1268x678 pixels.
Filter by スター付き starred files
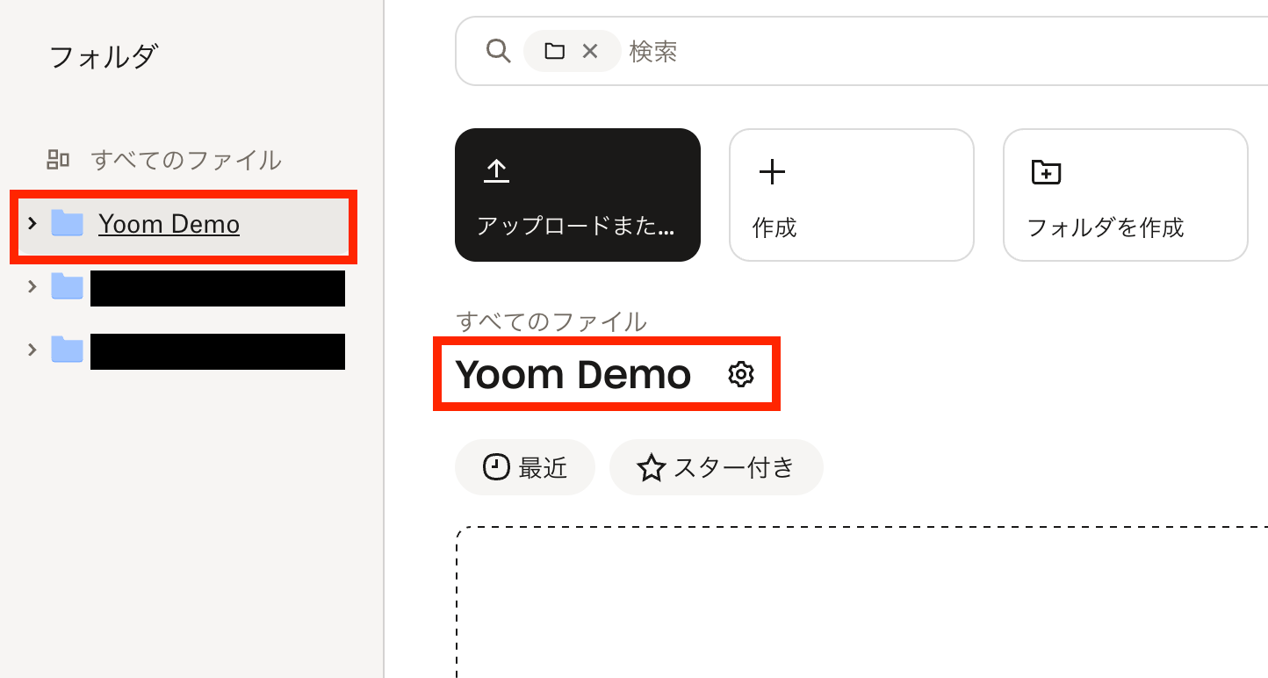click(x=717, y=467)
